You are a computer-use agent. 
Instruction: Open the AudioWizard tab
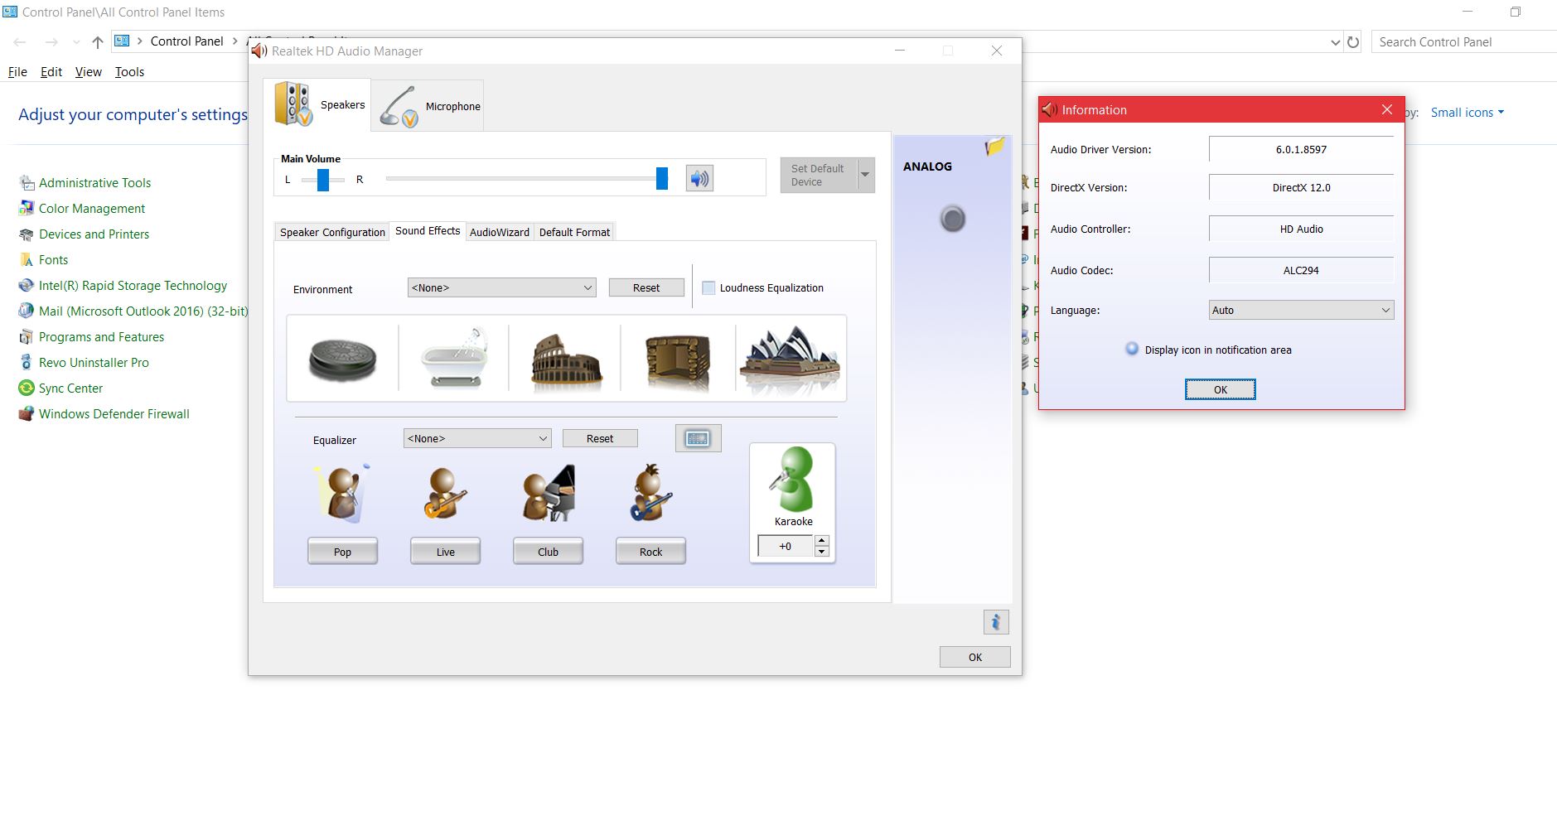(500, 232)
